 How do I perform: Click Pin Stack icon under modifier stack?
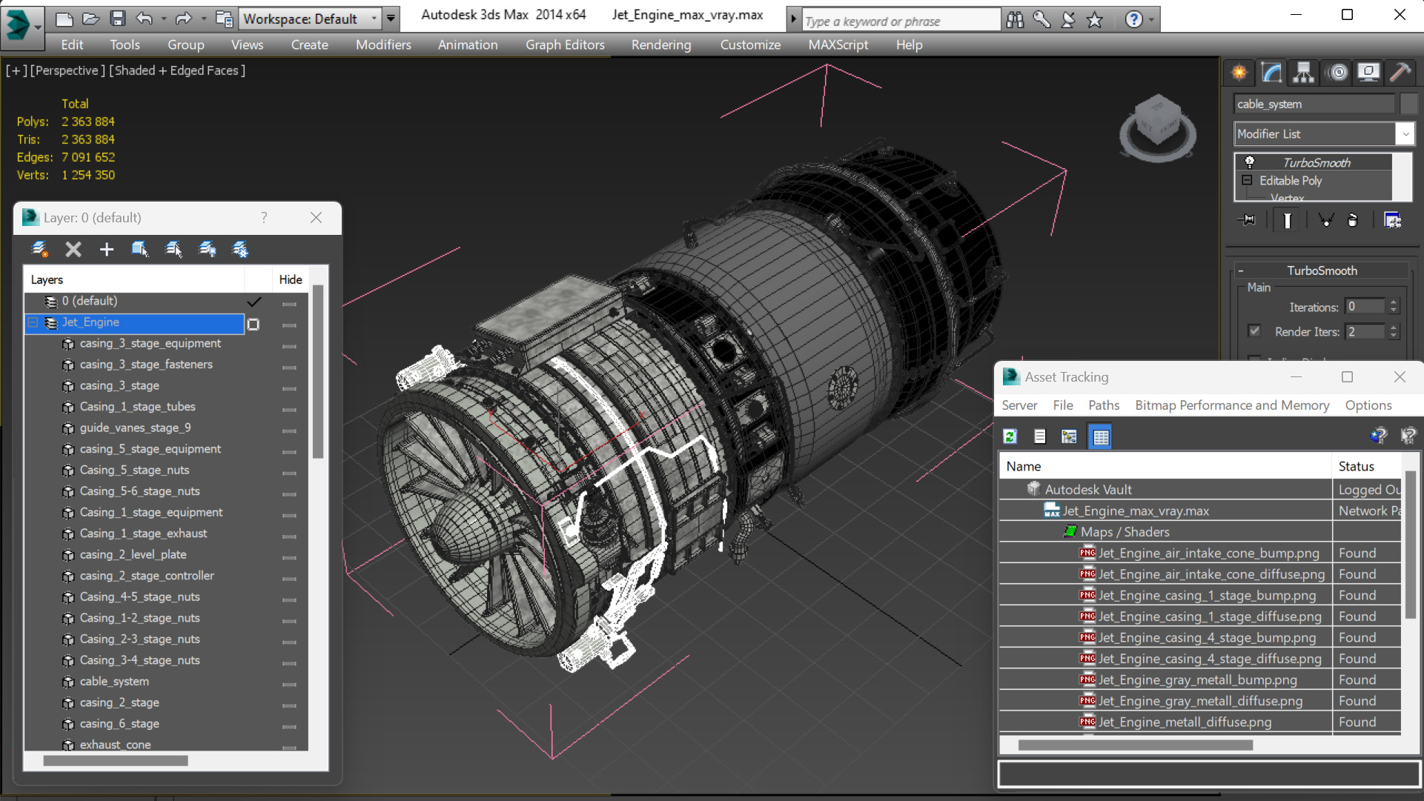[1248, 220]
